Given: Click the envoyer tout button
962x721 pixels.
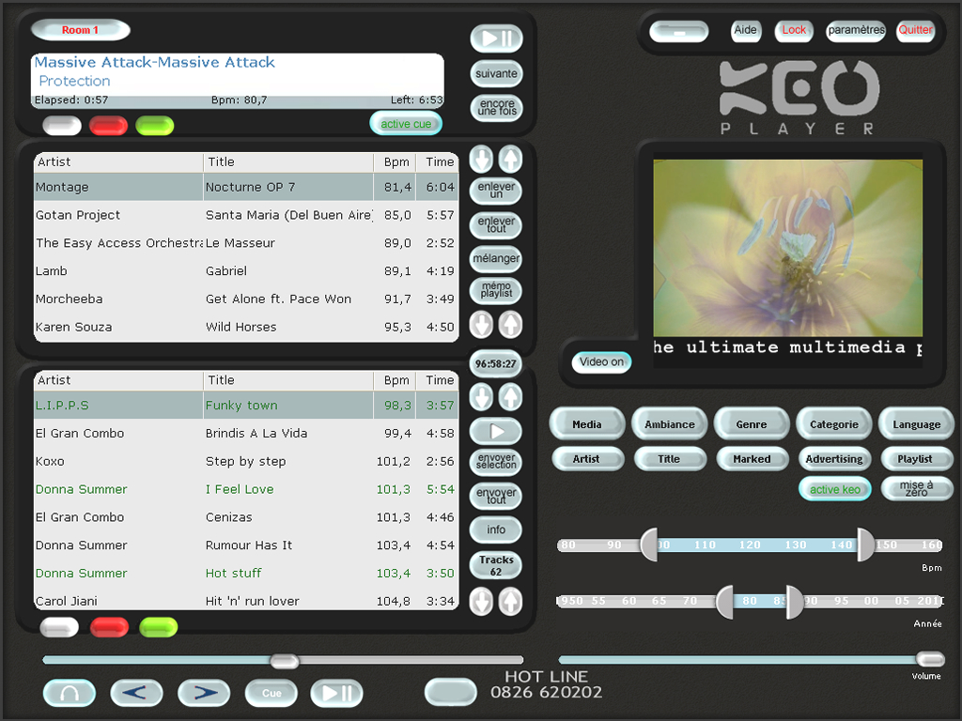Looking at the screenshot, I should (496, 496).
